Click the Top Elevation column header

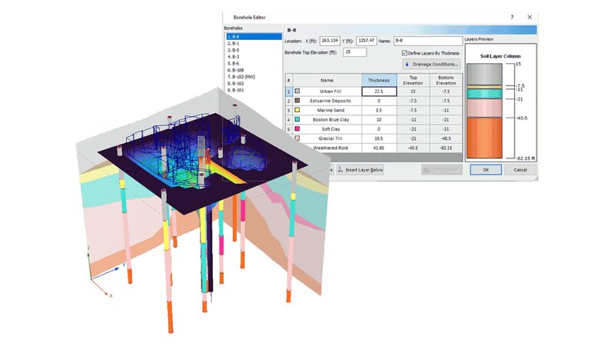tap(413, 80)
